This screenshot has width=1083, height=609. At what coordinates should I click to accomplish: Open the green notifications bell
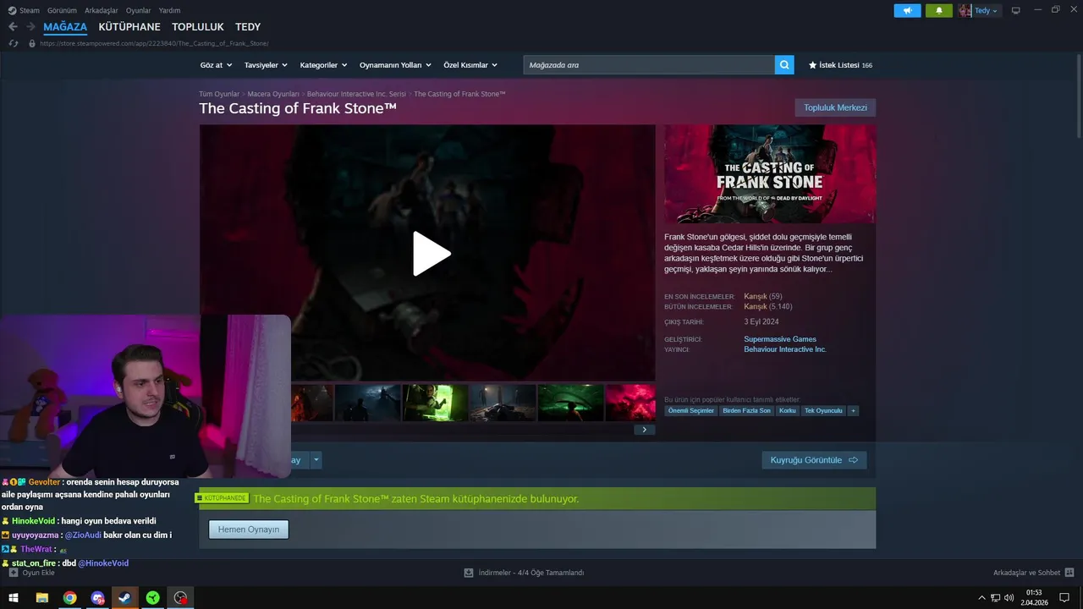click(938, 11)
